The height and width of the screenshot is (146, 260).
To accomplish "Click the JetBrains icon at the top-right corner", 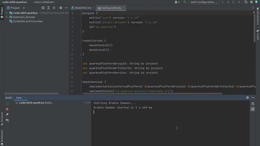I will (257, 2).
